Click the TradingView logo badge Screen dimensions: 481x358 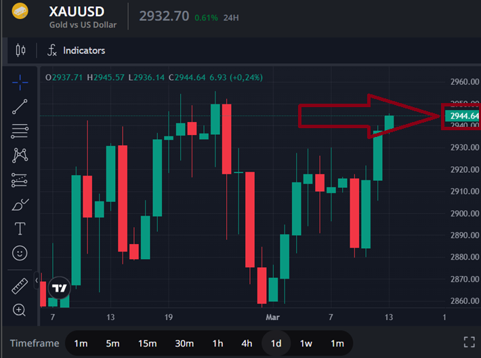click(59, 288)
